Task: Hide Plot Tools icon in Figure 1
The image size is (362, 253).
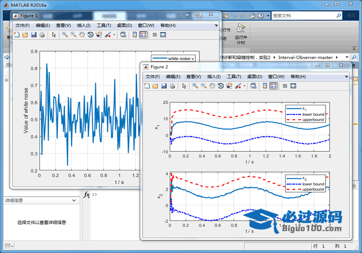Action: (x=155, y=35)
